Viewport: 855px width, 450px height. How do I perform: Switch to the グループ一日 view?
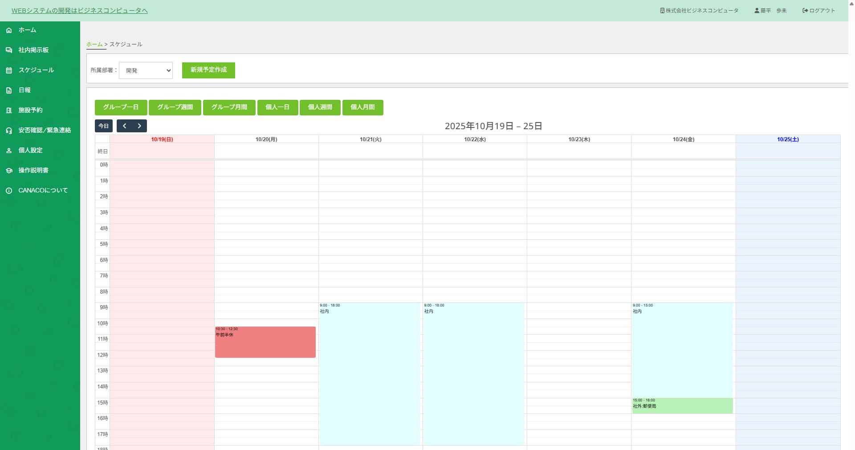click(x=121, y=107)
